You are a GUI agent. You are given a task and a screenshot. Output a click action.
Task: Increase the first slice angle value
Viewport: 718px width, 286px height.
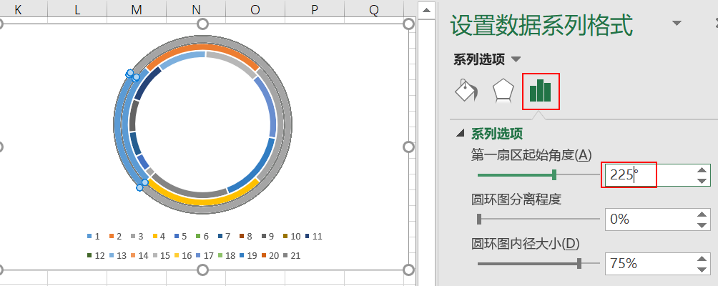702,170
